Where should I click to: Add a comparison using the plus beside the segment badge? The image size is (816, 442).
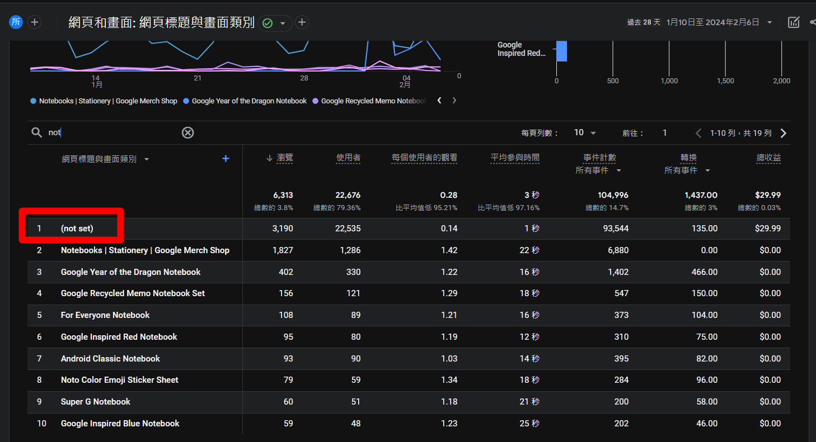click(35, 22)
